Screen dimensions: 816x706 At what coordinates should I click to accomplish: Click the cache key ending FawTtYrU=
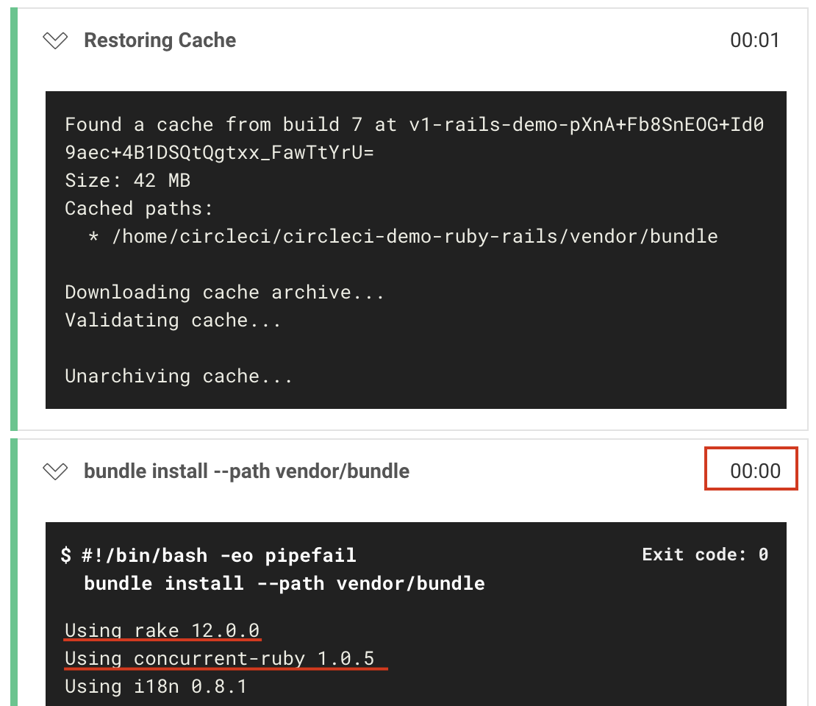[219, 152]
